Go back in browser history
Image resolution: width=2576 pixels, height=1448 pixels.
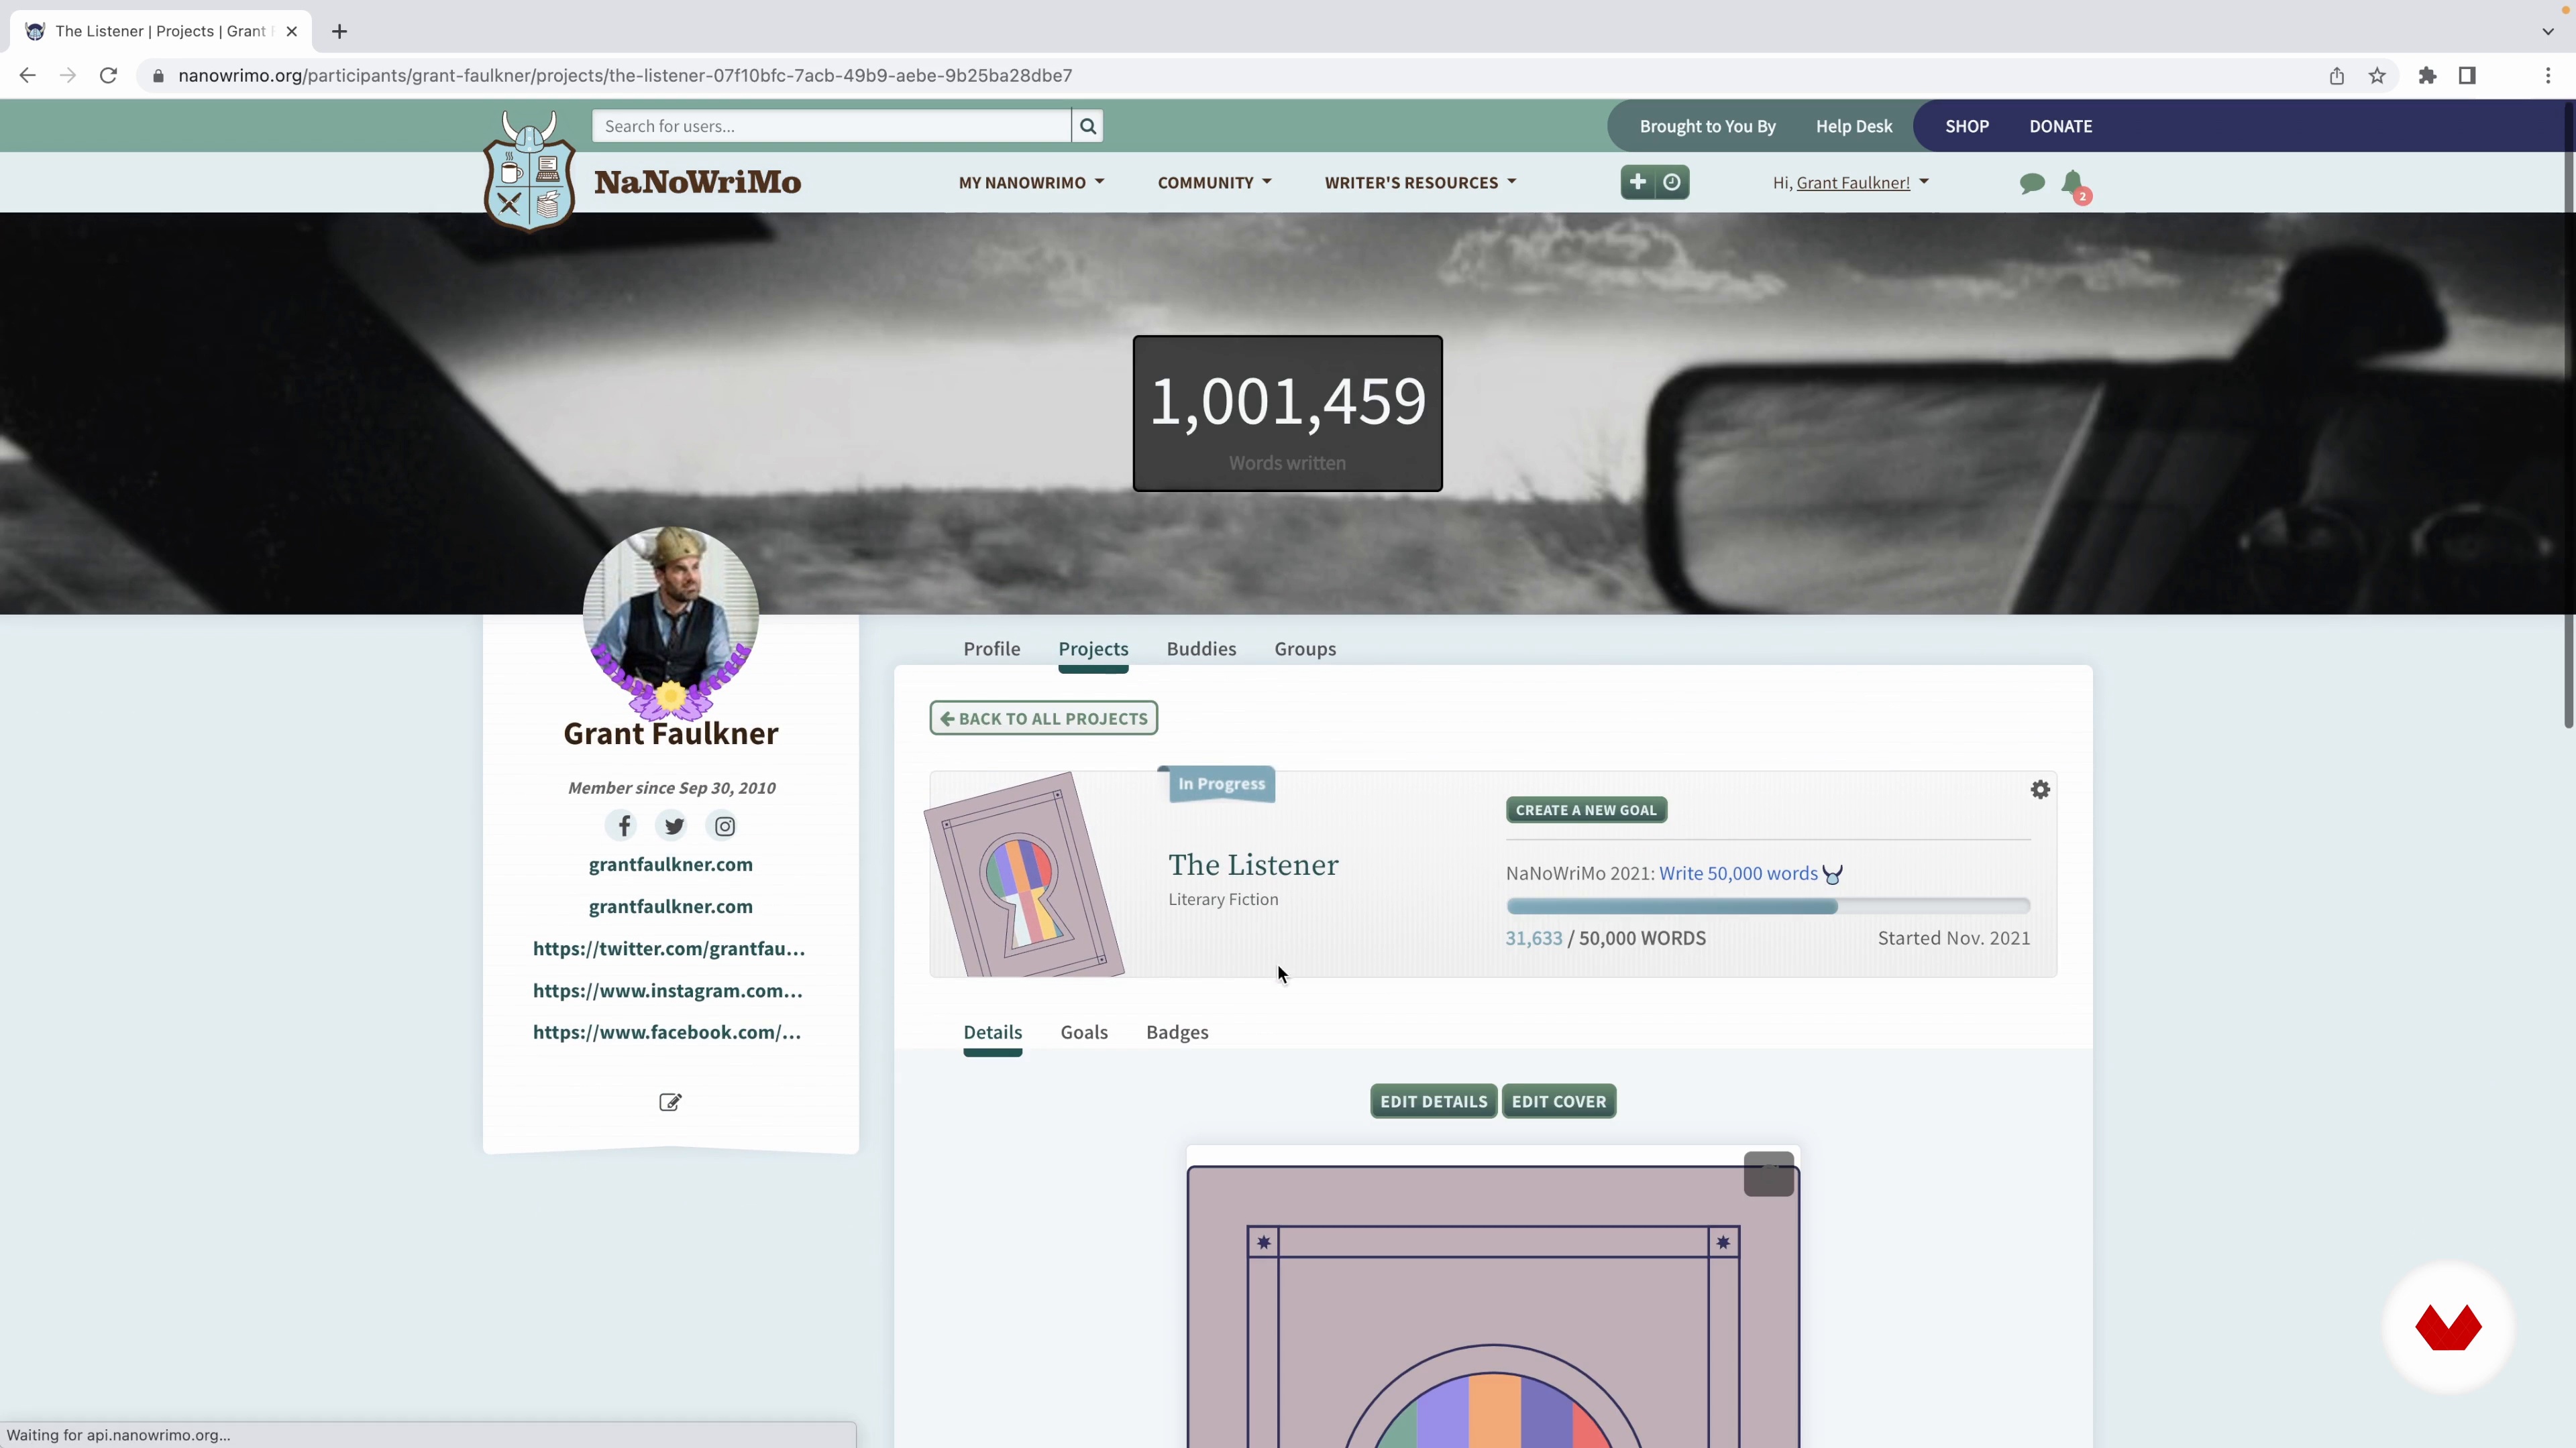click(x=27, y=76)
